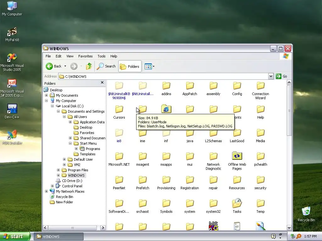The image size is (322, 241).
Task: Open the Favorites menu
Action: click(86, 56)
